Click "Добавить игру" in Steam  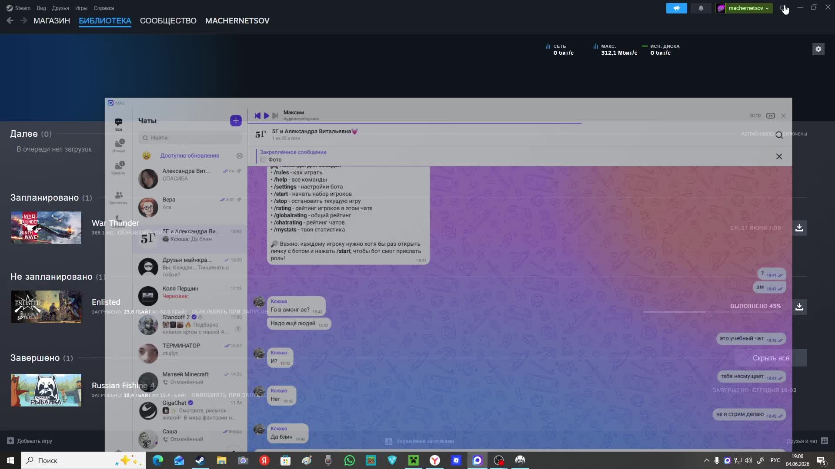click(30, 441)
